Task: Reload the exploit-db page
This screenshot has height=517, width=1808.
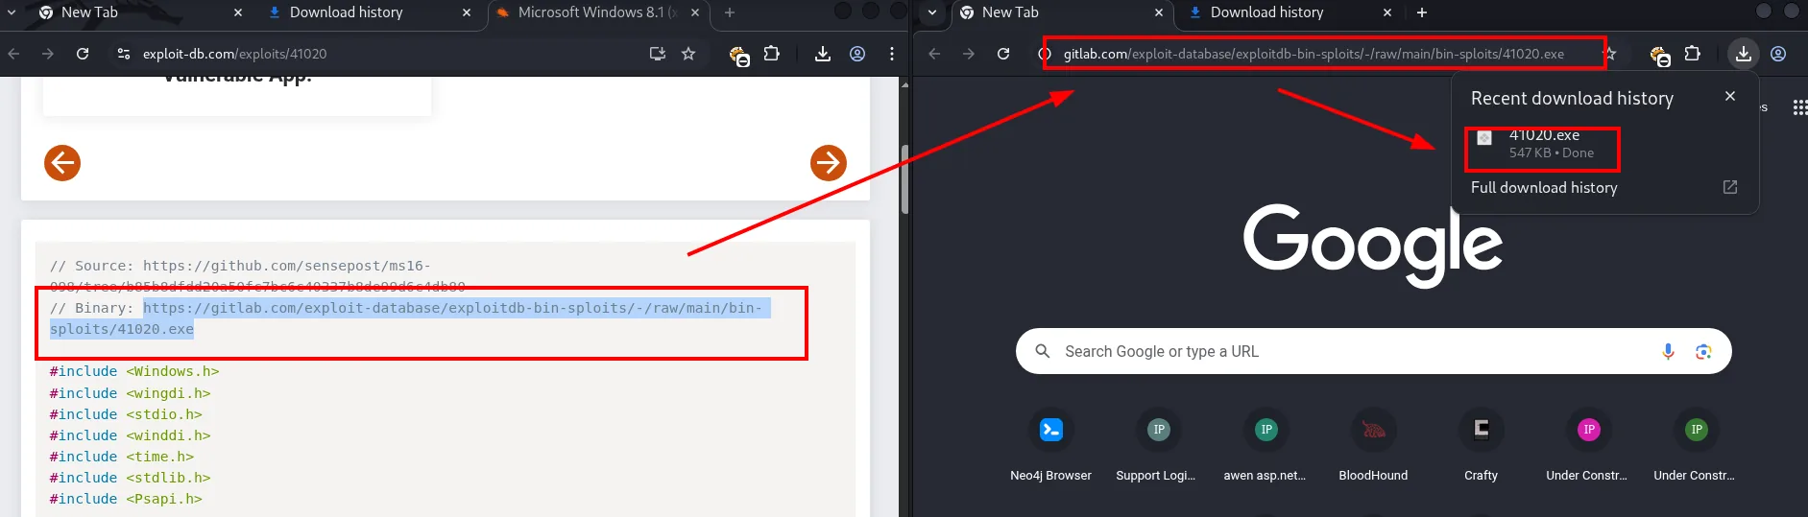Action: 83,54
